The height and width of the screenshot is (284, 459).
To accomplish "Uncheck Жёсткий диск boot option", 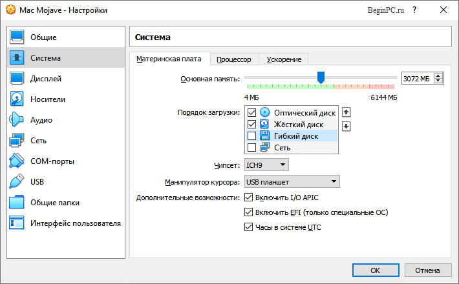I will (251, 124).
